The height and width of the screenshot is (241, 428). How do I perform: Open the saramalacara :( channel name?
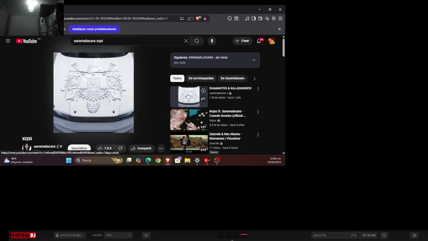(x=46, y=146)
